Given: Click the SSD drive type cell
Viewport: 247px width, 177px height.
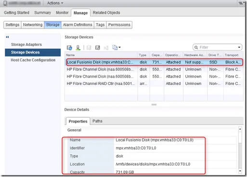Looking at the screenshot, I should pyautogui.click(x=215, y=62).
